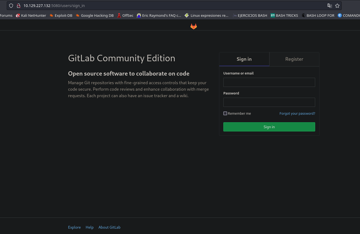Follow the Forgot your password link
The width and height of the screenshot is (360, 234).
[297, 114]
